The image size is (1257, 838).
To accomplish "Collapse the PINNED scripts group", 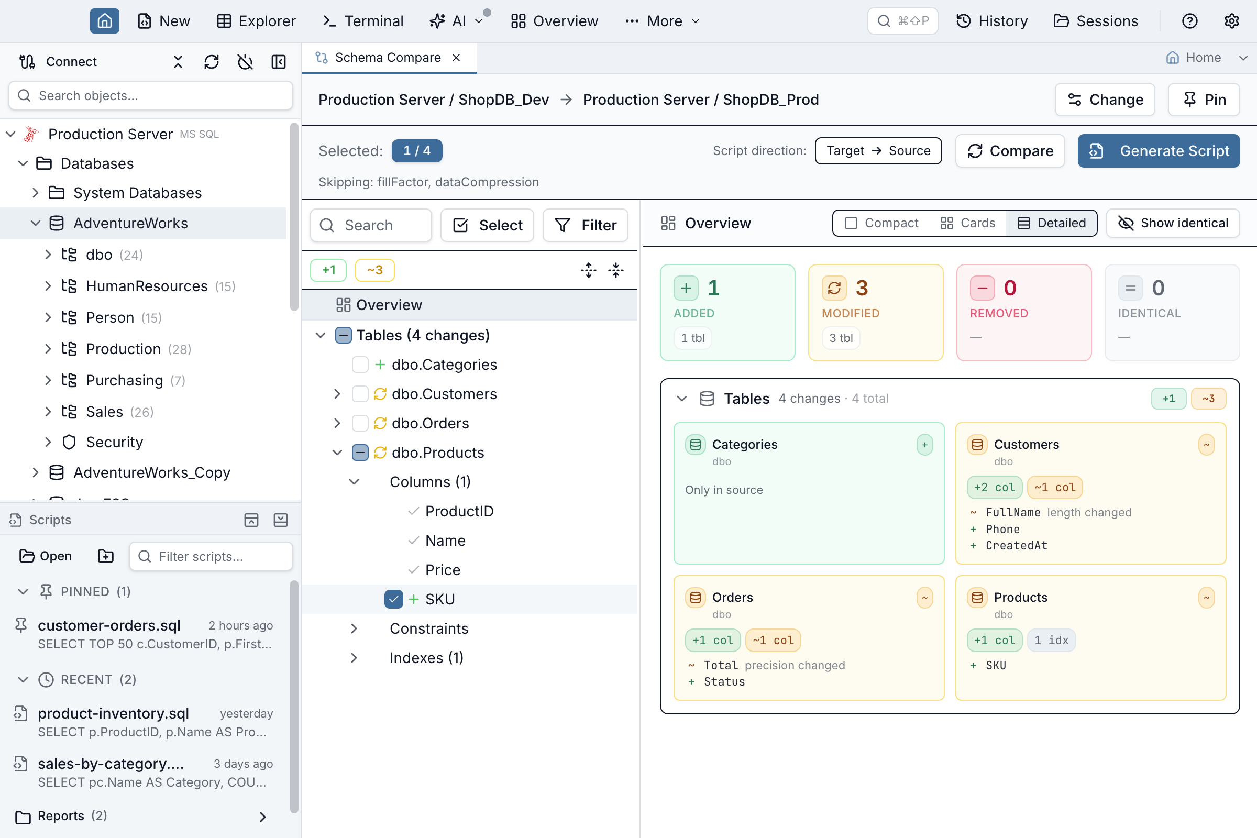I will pyautogui.click(x=23, y=592).
